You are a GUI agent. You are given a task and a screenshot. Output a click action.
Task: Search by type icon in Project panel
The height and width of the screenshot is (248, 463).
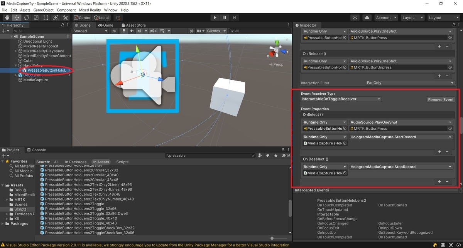[260, 156]
